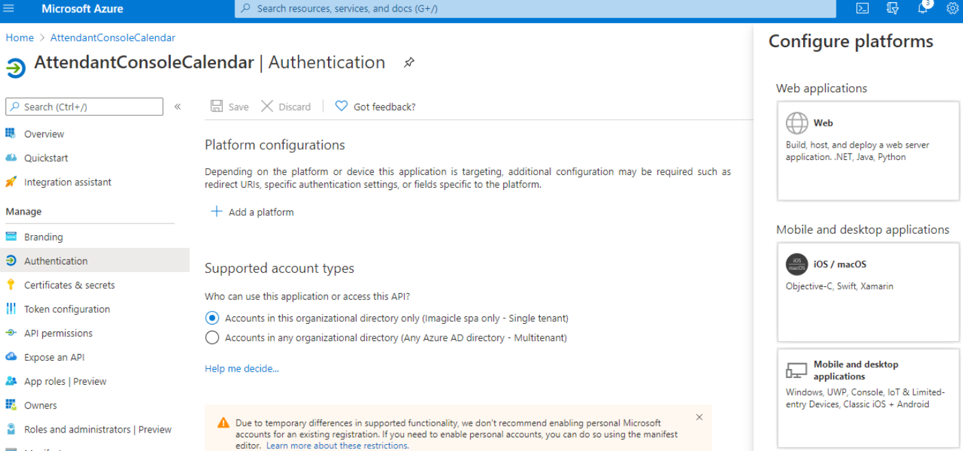Collapse the left sidebar with chevron
The image size is (963, 451).
(178, 107)
